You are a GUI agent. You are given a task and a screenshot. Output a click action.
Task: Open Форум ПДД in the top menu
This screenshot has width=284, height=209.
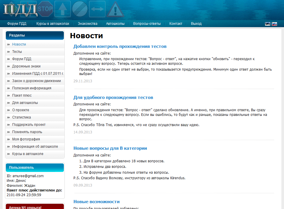[x=17, y=24]
